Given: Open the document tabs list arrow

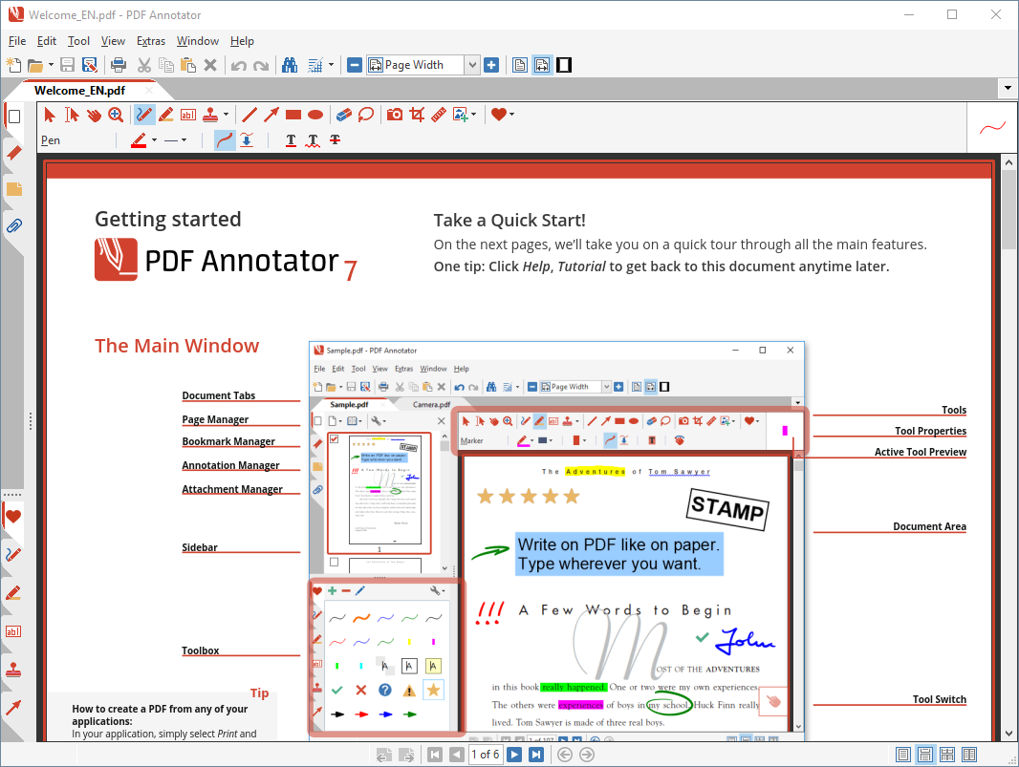Looking at the screenshot, I should click(x=1008, y=88).
